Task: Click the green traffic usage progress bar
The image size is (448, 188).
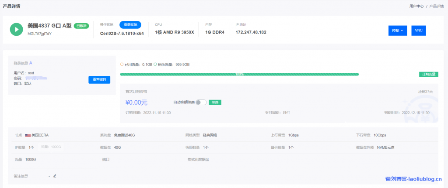Action: (239, 74)
